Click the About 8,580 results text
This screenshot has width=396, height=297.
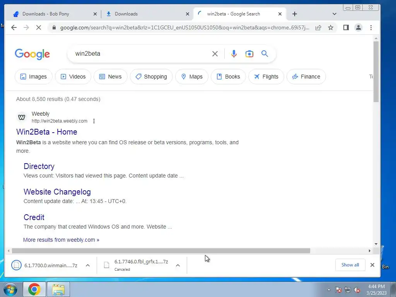pos(58,99)
